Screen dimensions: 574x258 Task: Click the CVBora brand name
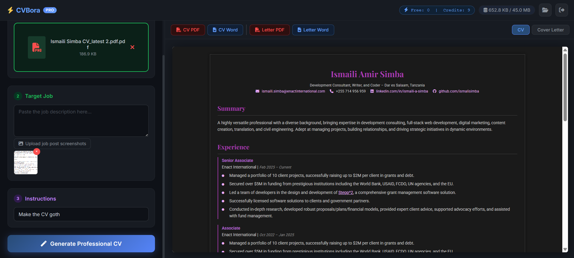(28, 10)
